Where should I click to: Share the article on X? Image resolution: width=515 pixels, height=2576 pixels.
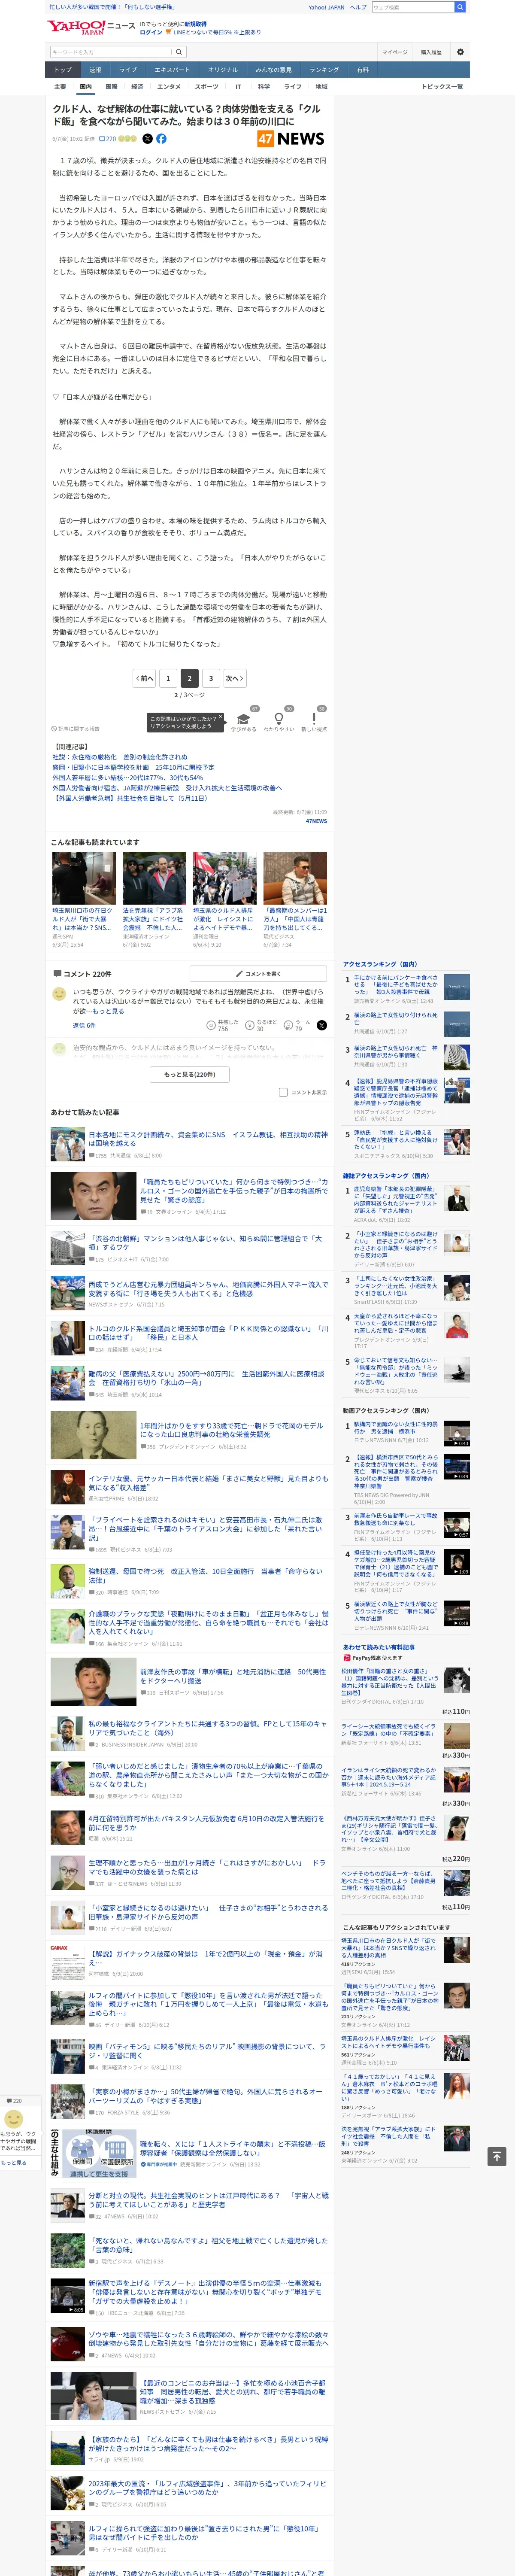pyautogui.click(x=147, y=139)
